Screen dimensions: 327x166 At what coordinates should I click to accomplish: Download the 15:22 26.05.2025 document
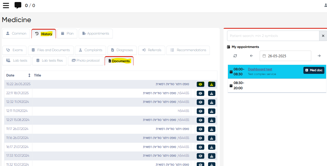click(x=212, y=84)
